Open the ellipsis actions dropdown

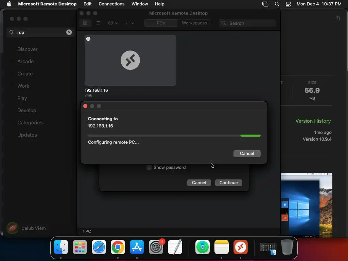pyautogui.click(x=113, y=23)
